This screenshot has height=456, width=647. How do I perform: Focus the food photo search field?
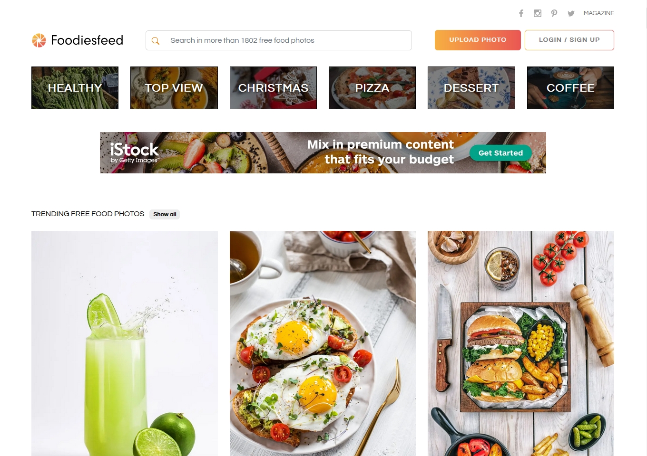[279, 40]
